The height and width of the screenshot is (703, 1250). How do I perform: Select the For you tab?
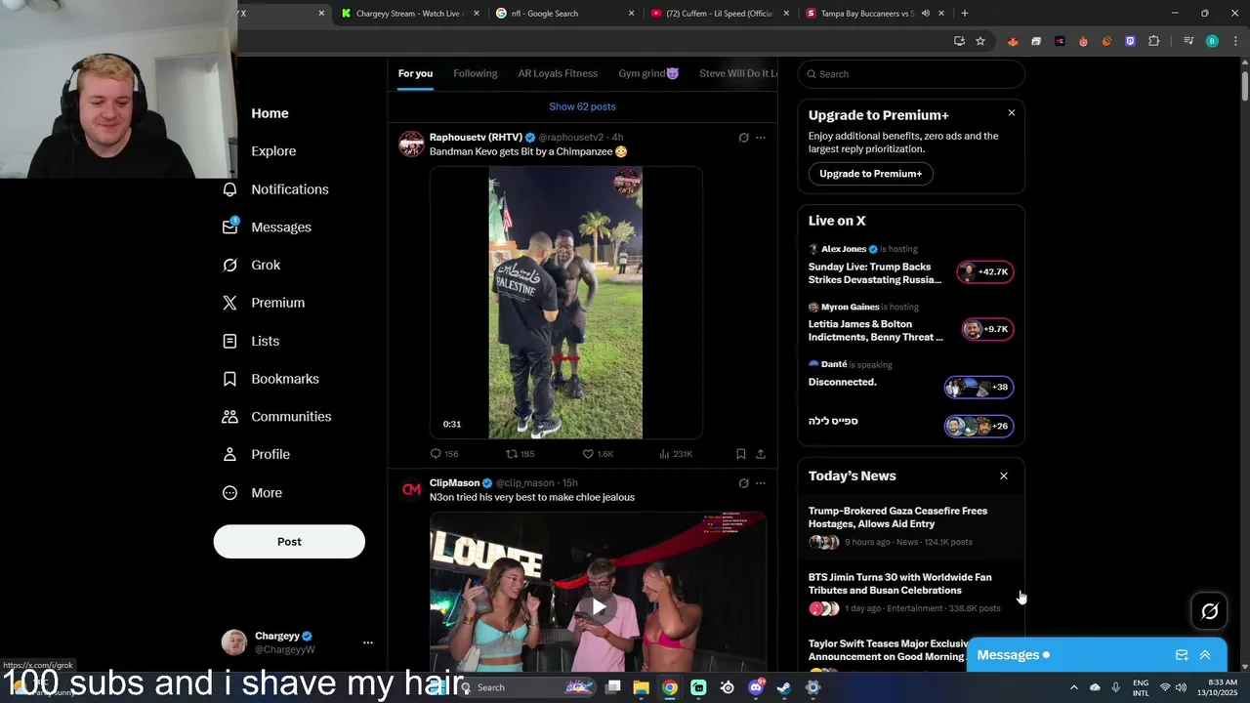tap(415, 74)
